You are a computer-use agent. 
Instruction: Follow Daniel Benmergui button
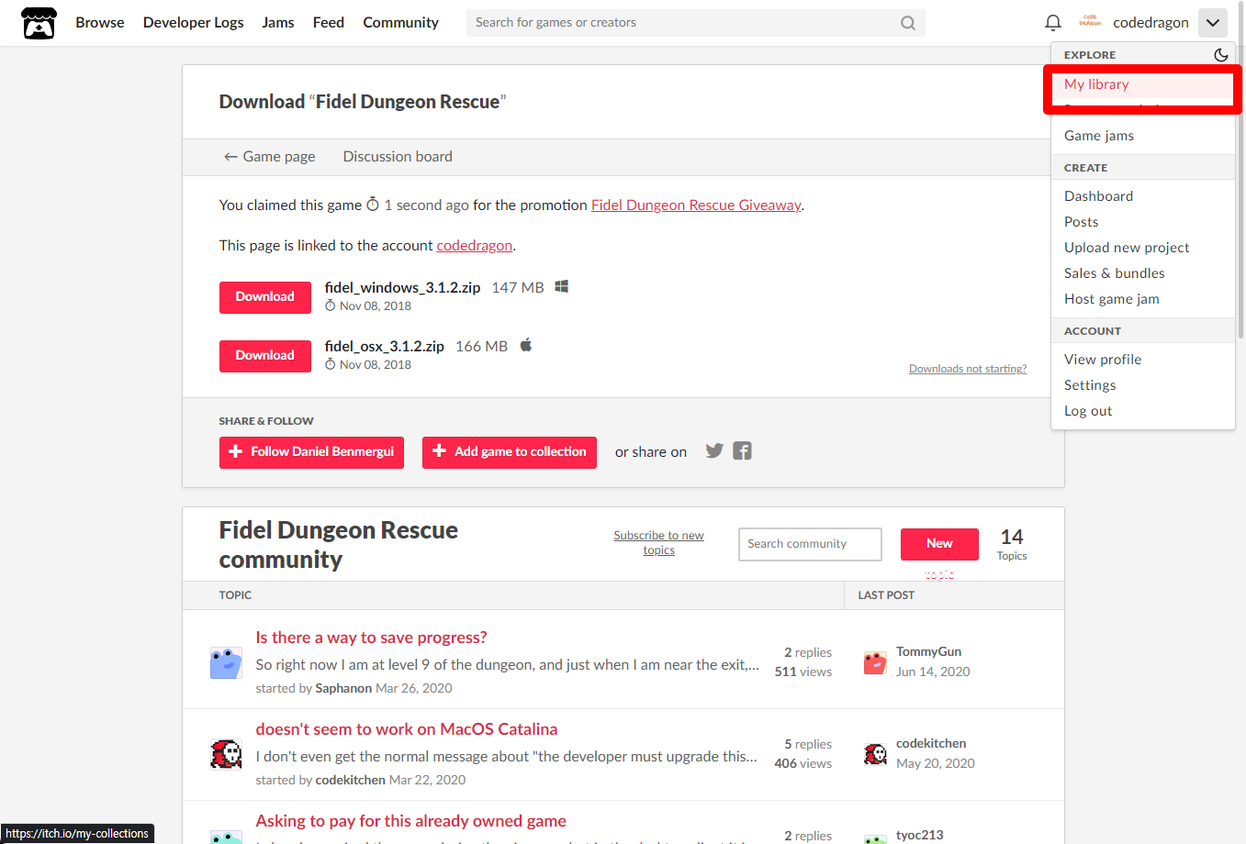(x=311, y=452)
